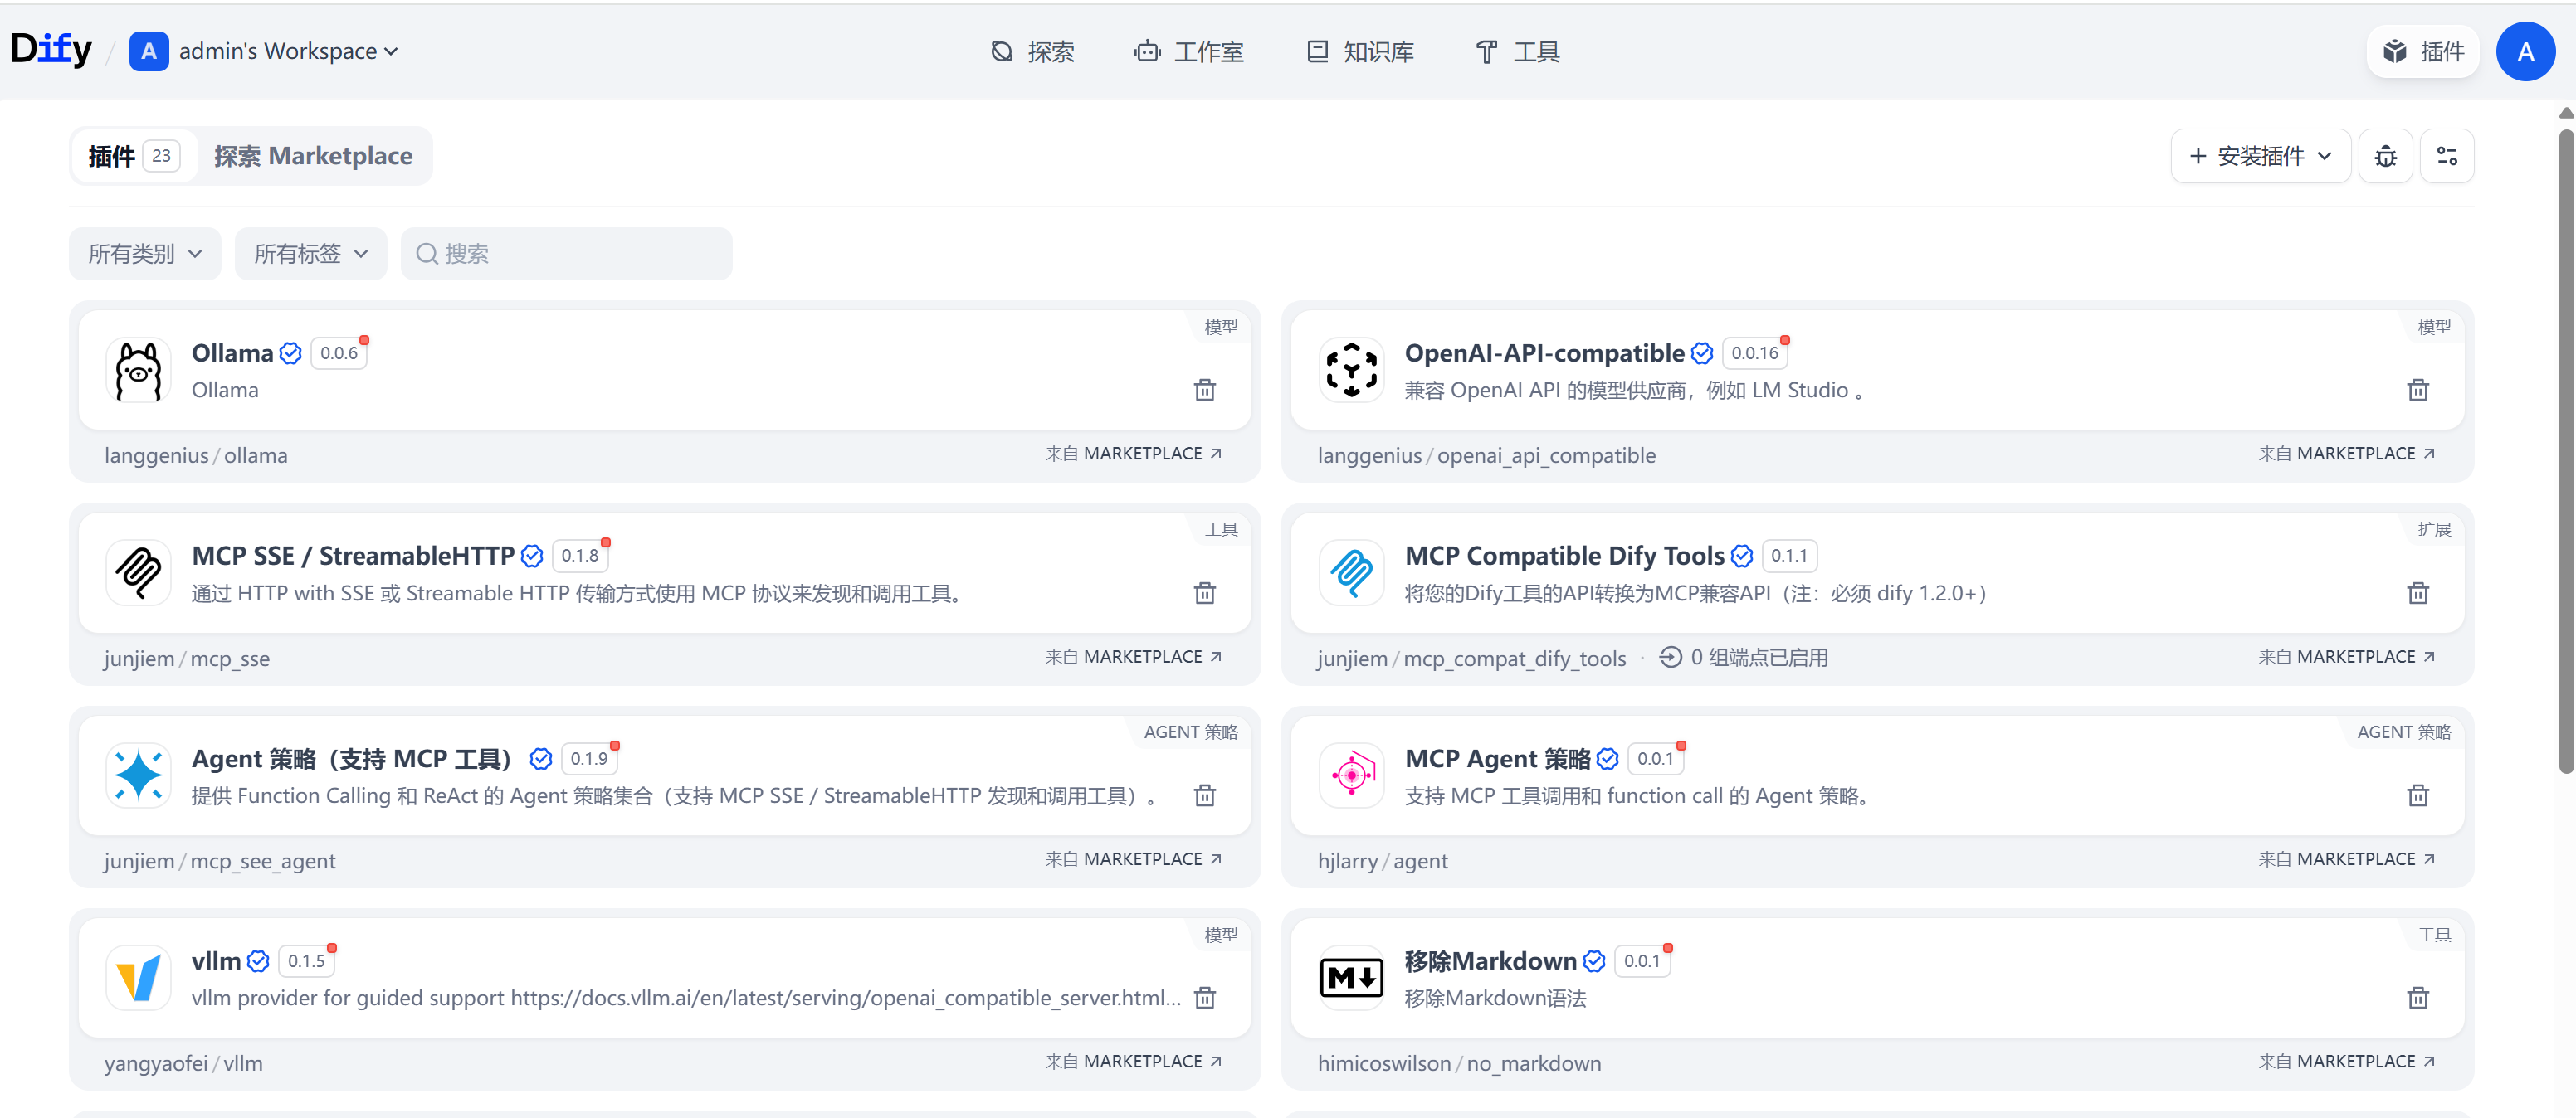Viewport: 2576px width, 1118px height.
Task: Click the workspace A avatar icon
Action: click(x=148, y=51)
